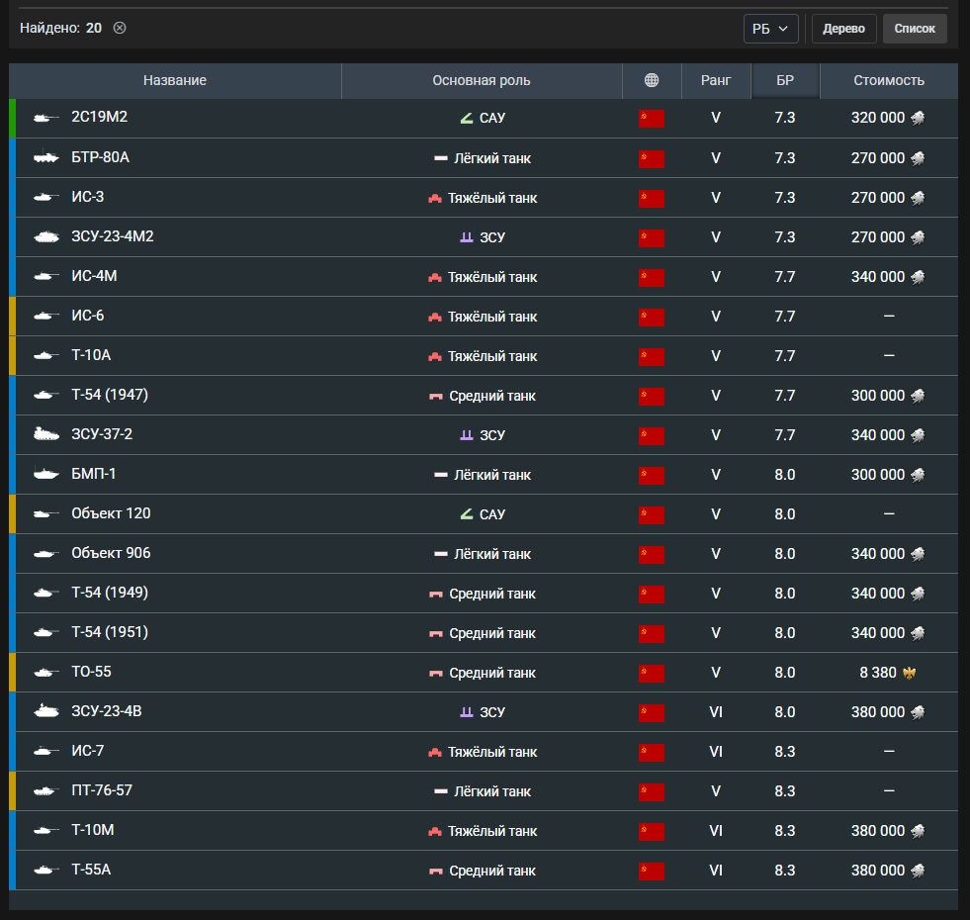Switch to Дерево tree view
The image size is (970, 920).
tap(843, 29)
